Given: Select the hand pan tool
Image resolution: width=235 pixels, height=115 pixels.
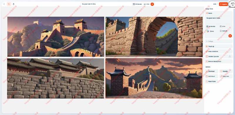Looking at the screenshot, I should tap(14, 4).
